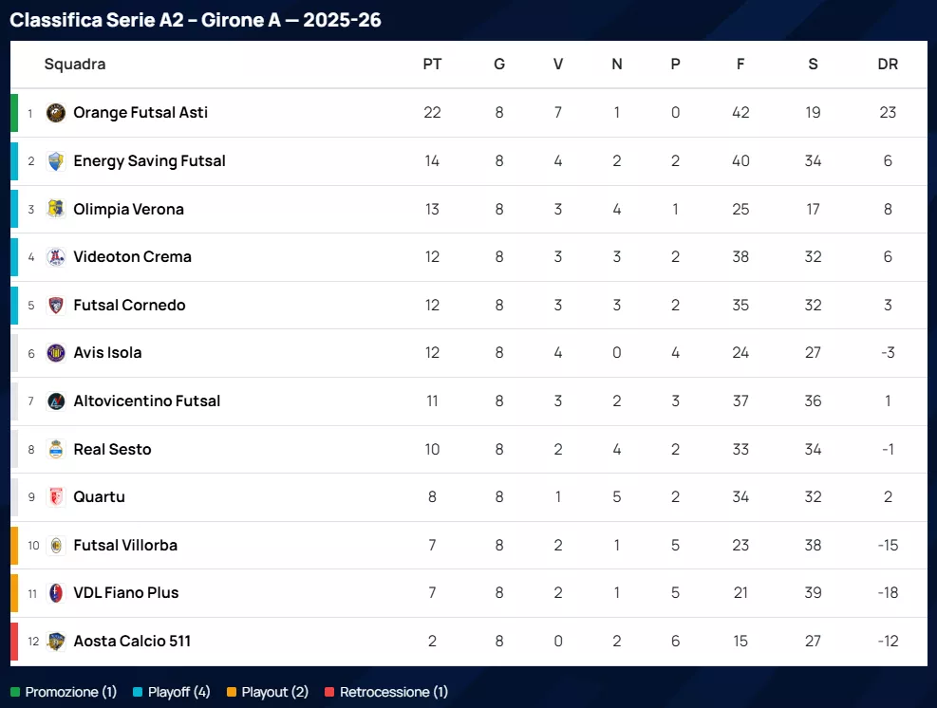Click the Real Sesto crest icon
This screenshot has width=937, height=708.
tap(56, 450)
